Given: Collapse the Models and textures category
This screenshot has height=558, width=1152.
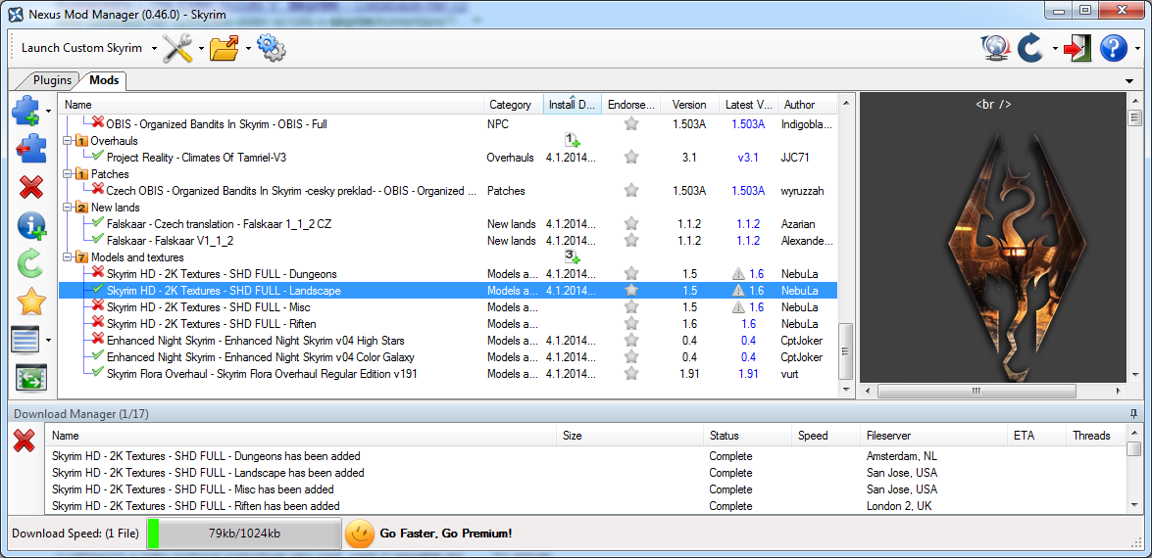Looking at the screenshot, I should (68, 257).
